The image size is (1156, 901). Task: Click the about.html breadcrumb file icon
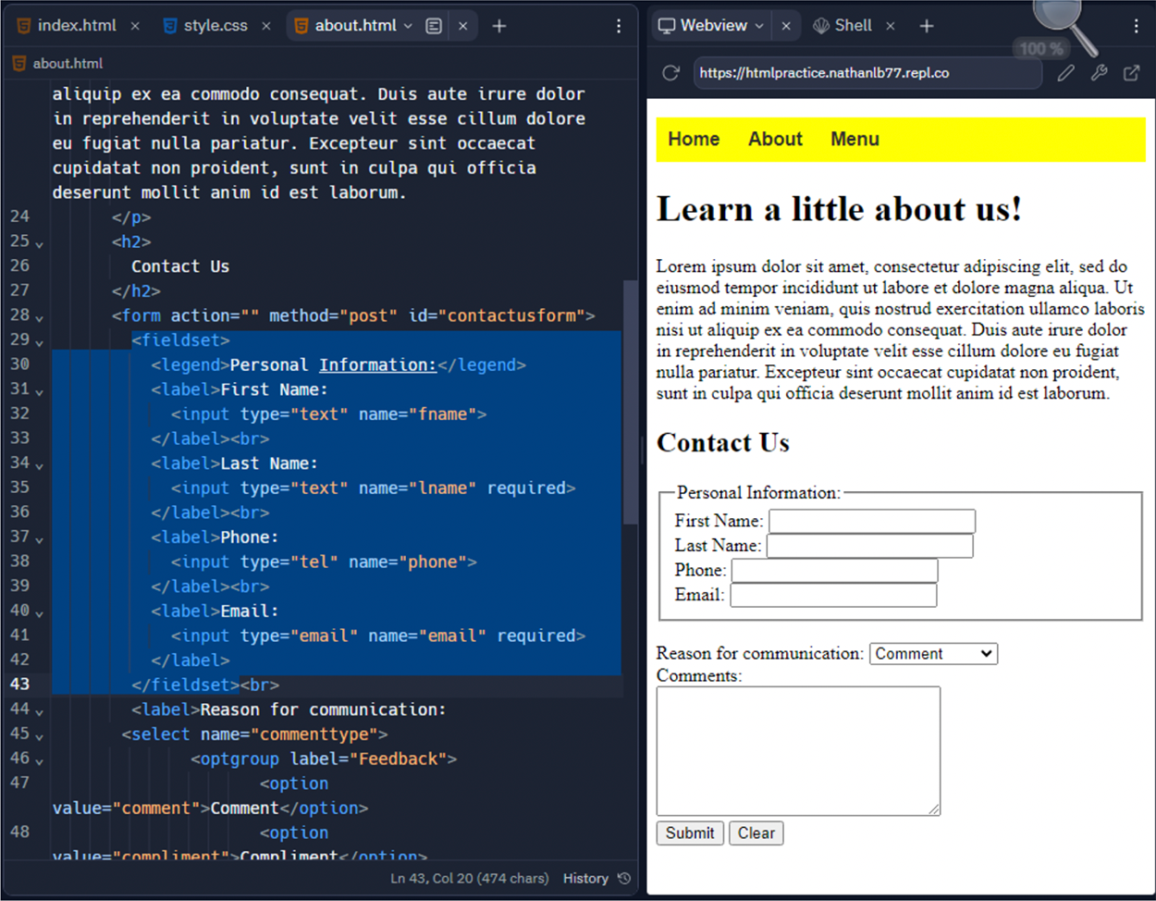pos(18,63)
